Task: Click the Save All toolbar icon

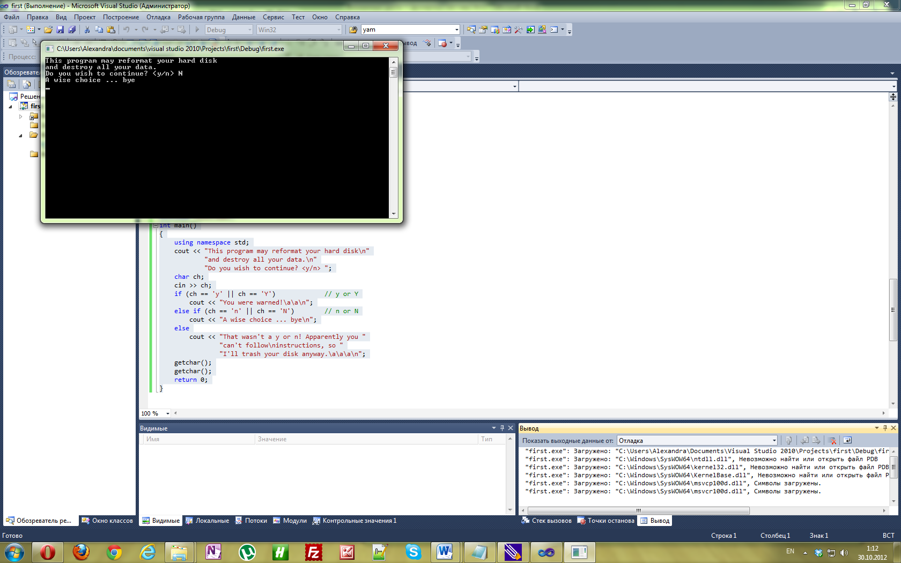Action: point(72,30)
